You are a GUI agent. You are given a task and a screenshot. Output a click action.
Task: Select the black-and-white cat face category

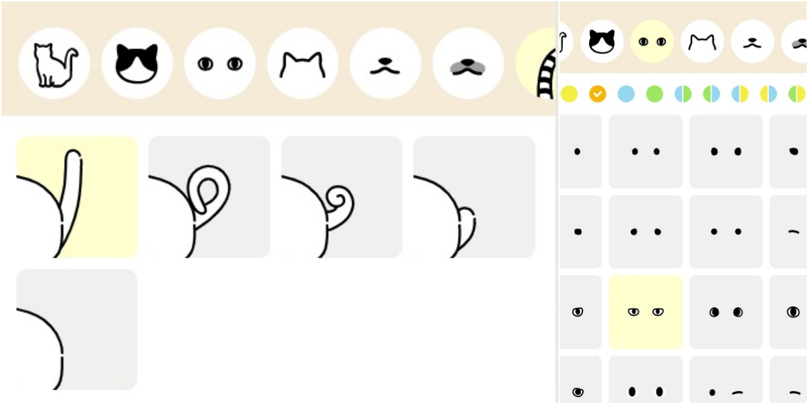pos(137,63)
